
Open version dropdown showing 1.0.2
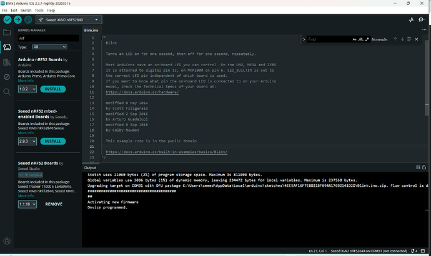point(27,89)
